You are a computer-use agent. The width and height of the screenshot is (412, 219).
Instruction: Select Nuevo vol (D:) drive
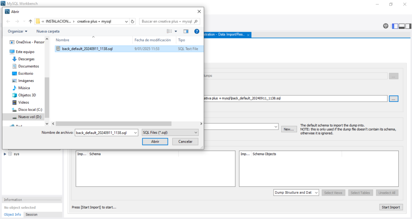24,117
